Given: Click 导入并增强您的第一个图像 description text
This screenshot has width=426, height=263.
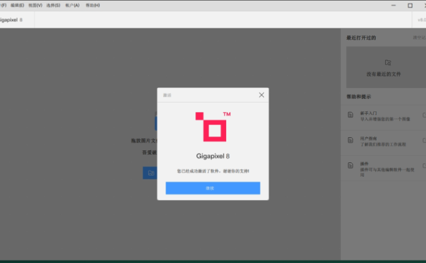Looking at the screenshot, I should (385, 119).
